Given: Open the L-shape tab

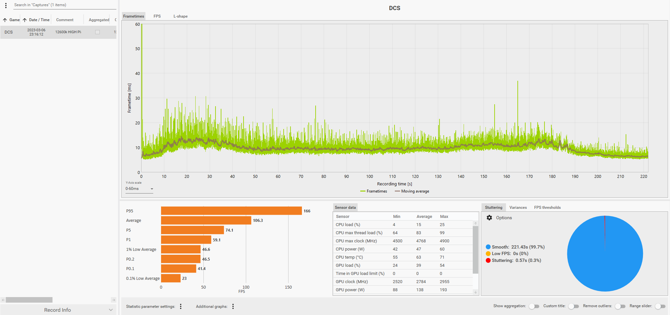Looking at the screenshot, I should [x=180, y=16].
